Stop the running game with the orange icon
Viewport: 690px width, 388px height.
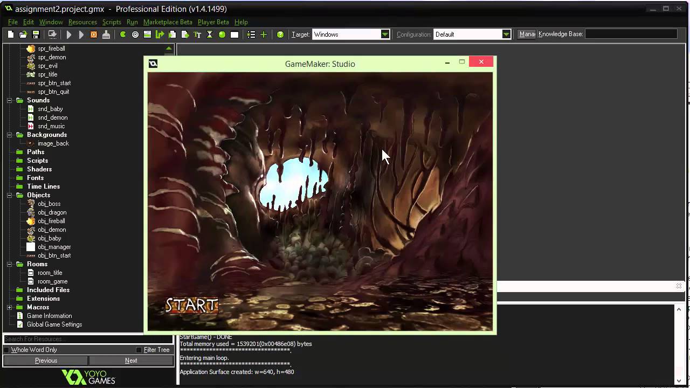point(94,34)
